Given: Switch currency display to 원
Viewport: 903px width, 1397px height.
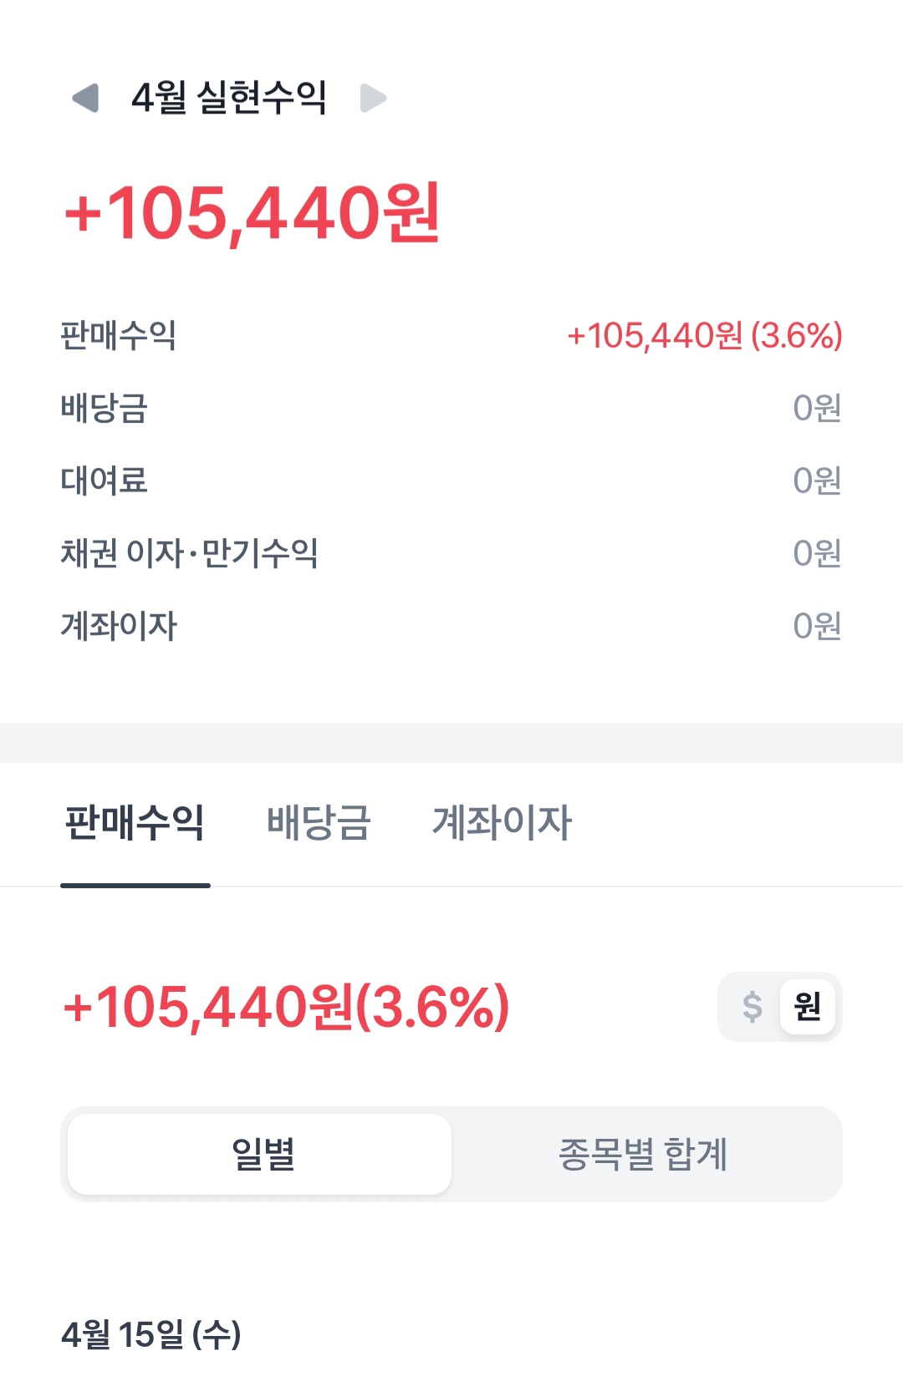Looking at the screenshot, I should click(807, 1006).
